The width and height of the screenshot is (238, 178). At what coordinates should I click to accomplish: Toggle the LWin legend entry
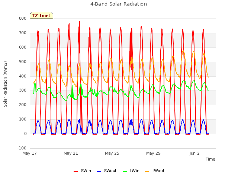pyautogui.click(x=131, y=171)
